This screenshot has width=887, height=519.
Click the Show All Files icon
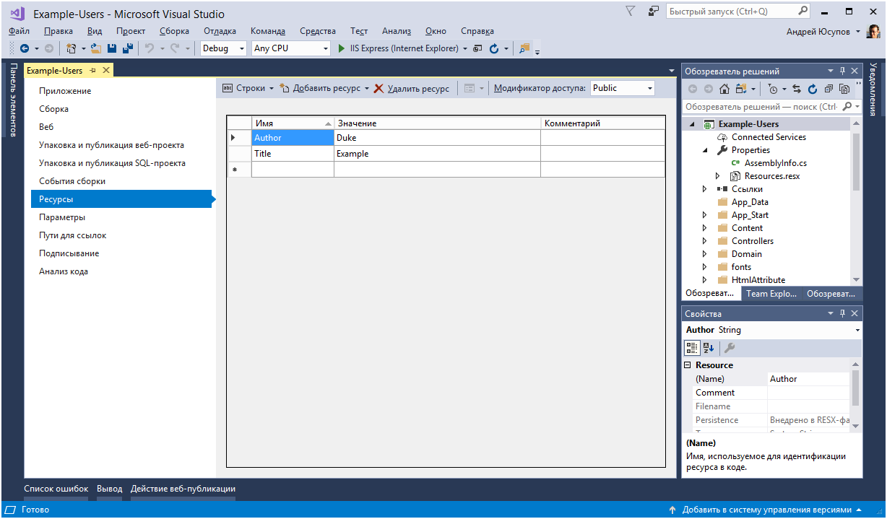pyautogui.click(x=844, y=89)
